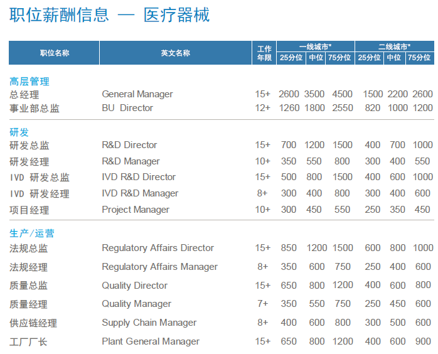Click the 研发 section heading
Image resolution: width=438 pixels, height=354 pixels.
19,132
